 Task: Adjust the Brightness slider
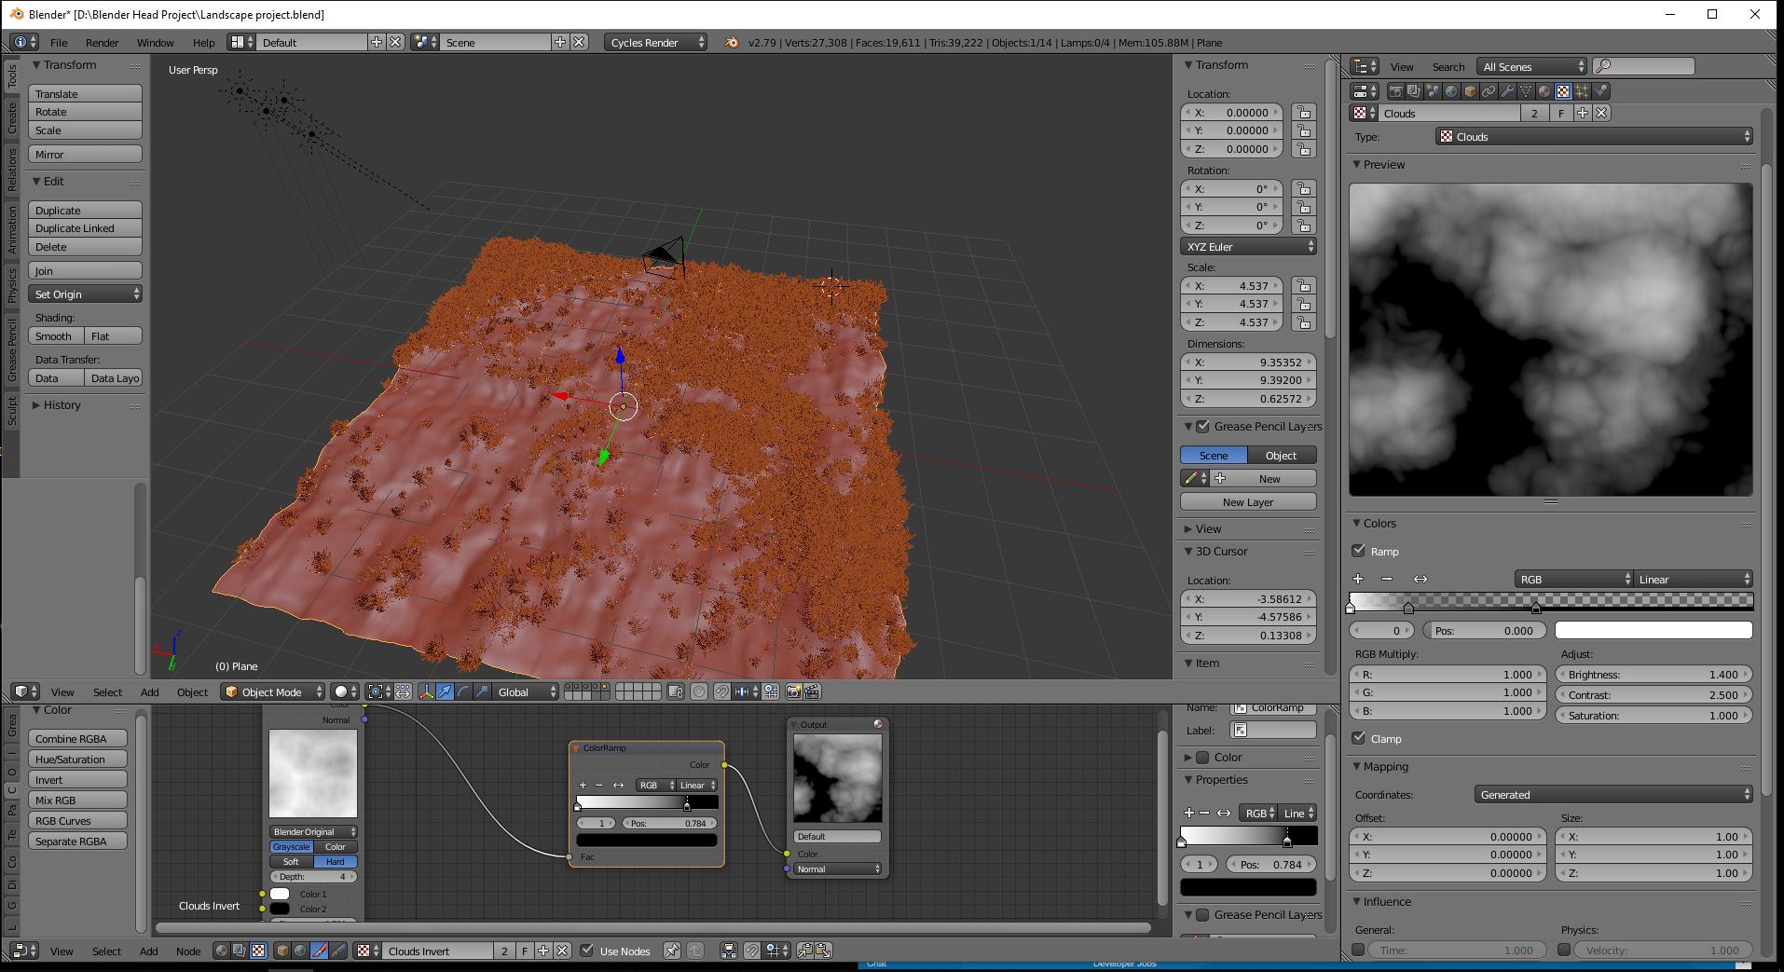(1654, 674)
